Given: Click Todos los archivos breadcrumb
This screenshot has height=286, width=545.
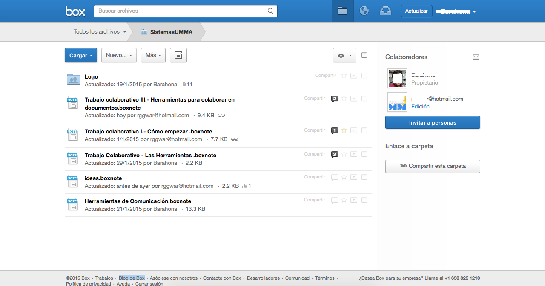Looking at the screenshot, I should pos(96,32).
